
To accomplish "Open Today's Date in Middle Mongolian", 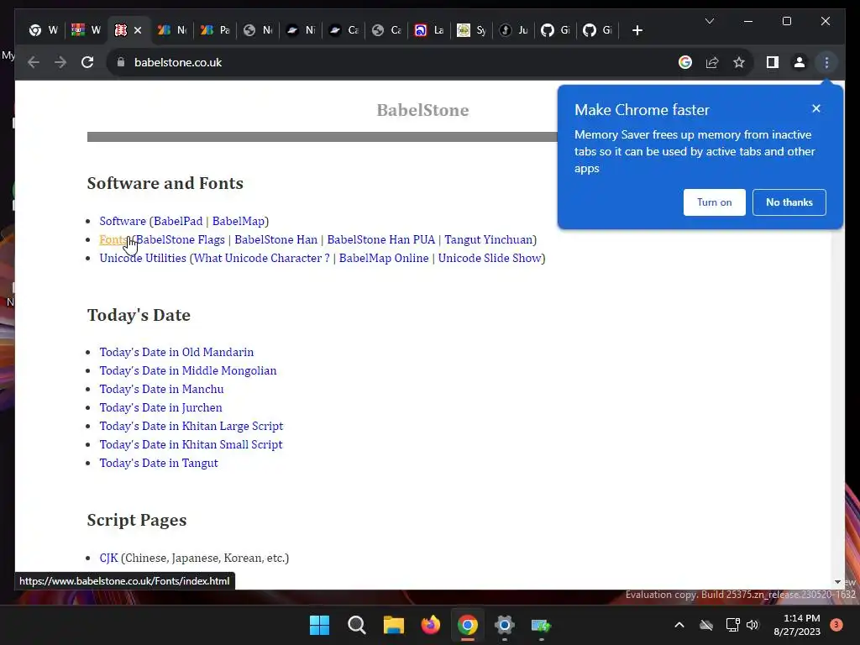I will 187,370.
